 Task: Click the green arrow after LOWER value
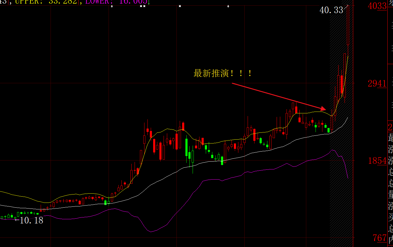tap(149, 2)
